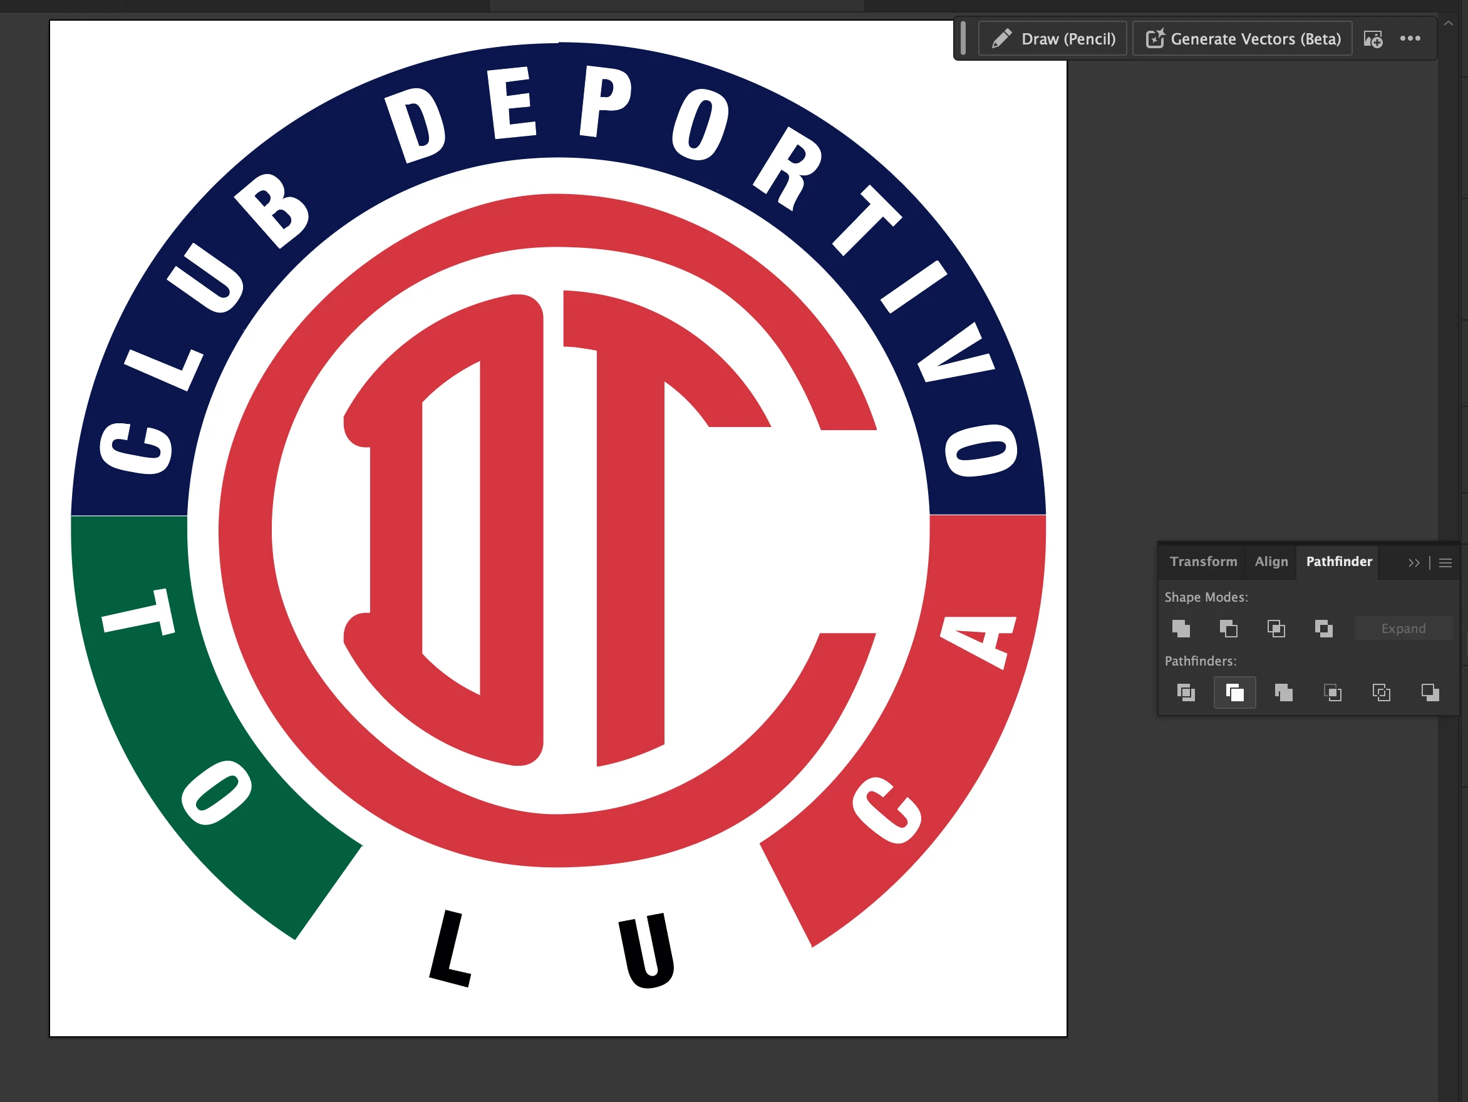Screen dimensions: 1468x1102
Task: Apply the Intersect shape mode
Action: click(x=1276, y=628)
